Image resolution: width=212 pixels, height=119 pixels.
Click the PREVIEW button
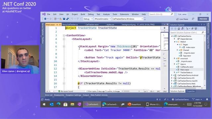coord(203,19)
